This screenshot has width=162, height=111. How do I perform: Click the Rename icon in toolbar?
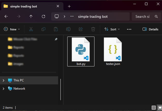pos(68,29)
